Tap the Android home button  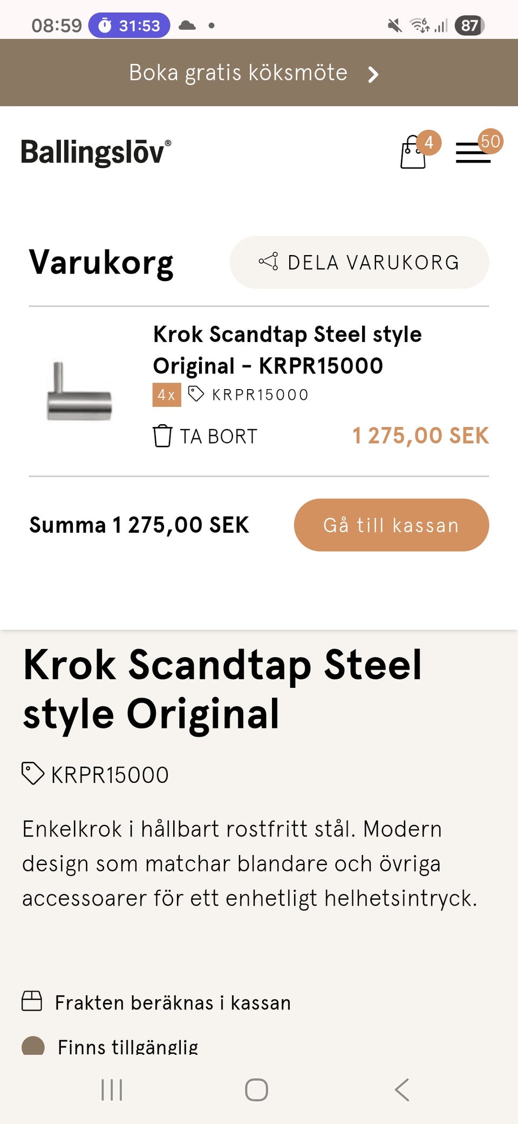tap(256, 1089)
